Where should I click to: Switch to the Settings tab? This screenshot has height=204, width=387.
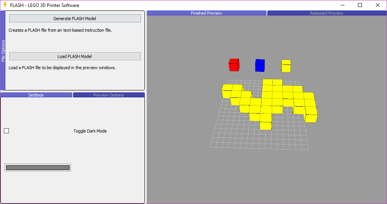pyautogui.click(x=36, y=95)
